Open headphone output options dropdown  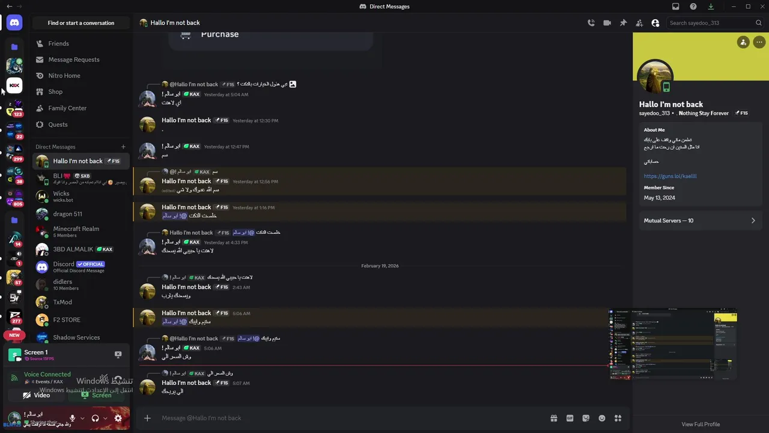(105, 418)
